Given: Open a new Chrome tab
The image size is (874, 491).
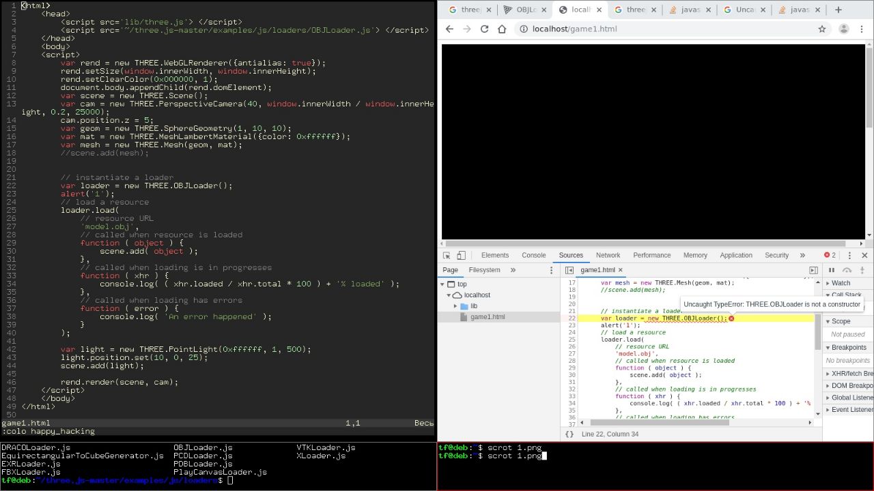Looking at the screenshot, I should (x=838, y=10).
